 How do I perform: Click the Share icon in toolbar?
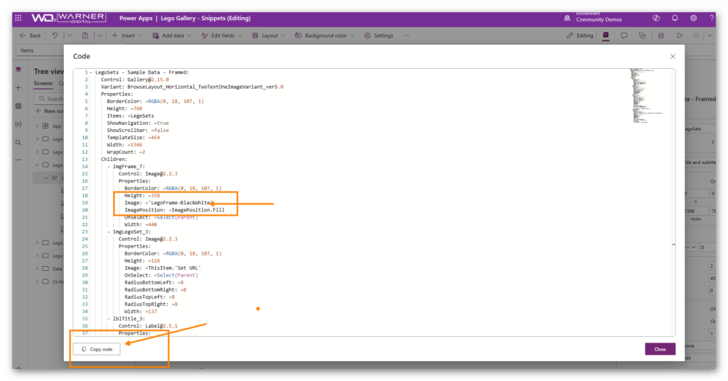(x=661, y=35)
